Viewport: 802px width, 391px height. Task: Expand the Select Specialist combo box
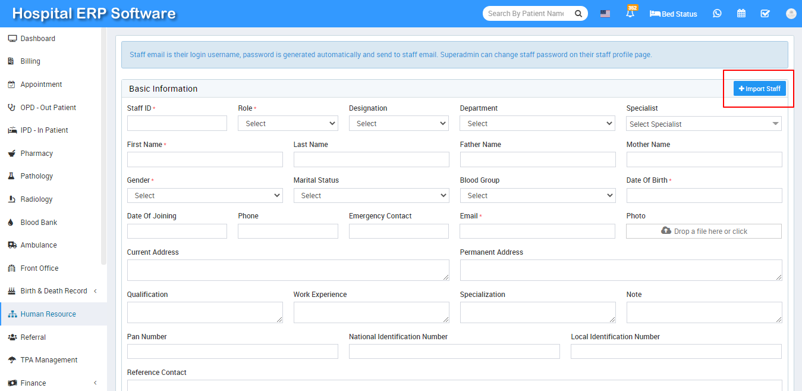pos(703,124)
